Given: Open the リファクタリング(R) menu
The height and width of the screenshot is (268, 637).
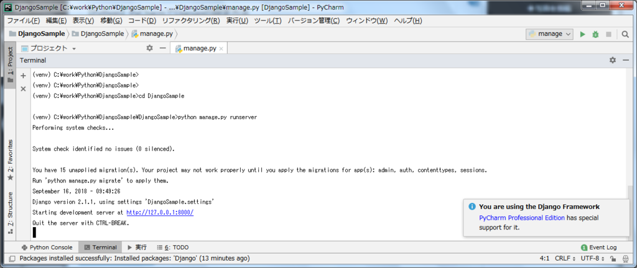Looking at the screenshot, I should [191, 20].
